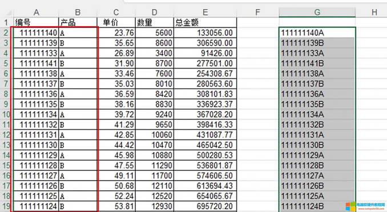Click total cell 91426.00
Viewport: 387px width, 212px height.
tap(205, 53)
